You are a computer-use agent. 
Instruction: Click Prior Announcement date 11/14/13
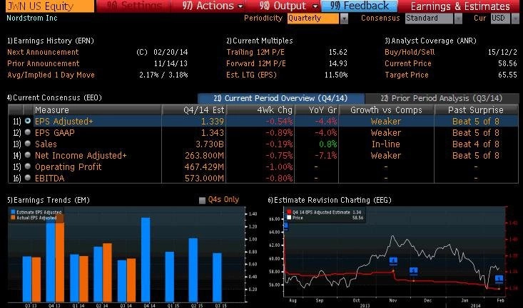click(x=171, y=63)
